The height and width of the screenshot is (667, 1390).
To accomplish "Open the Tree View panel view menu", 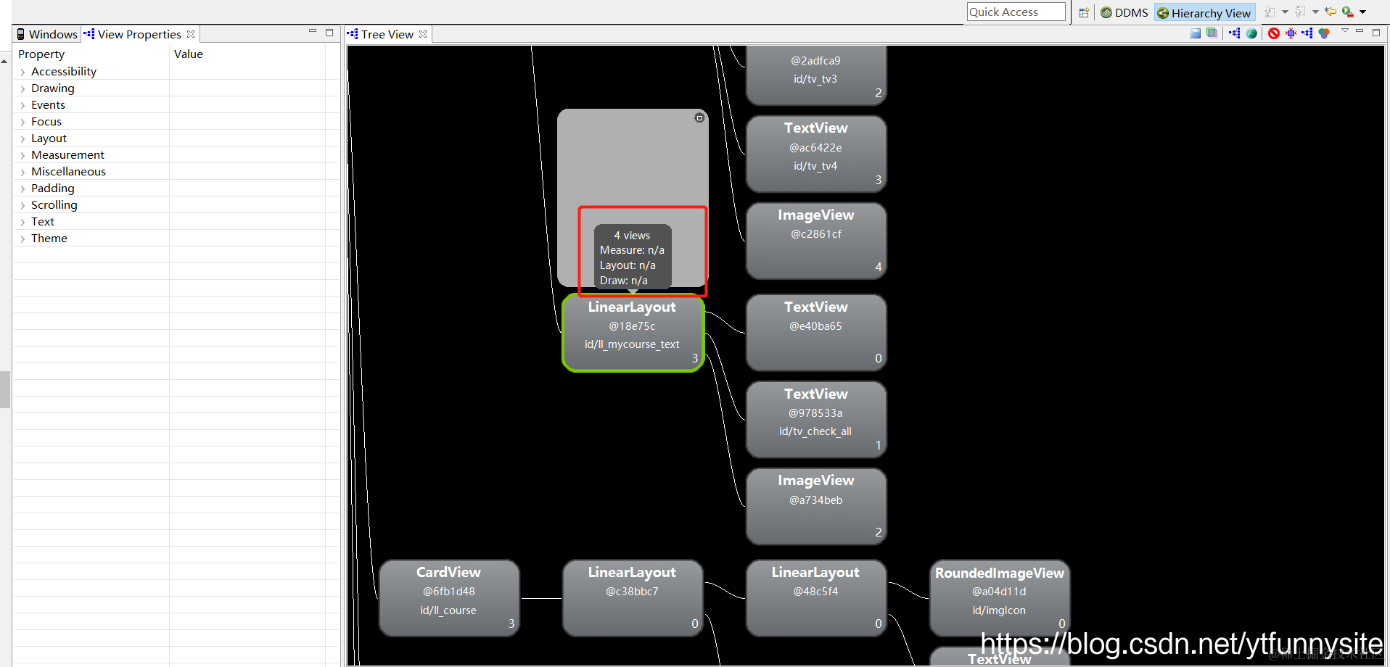I will tap(1344, 31).
